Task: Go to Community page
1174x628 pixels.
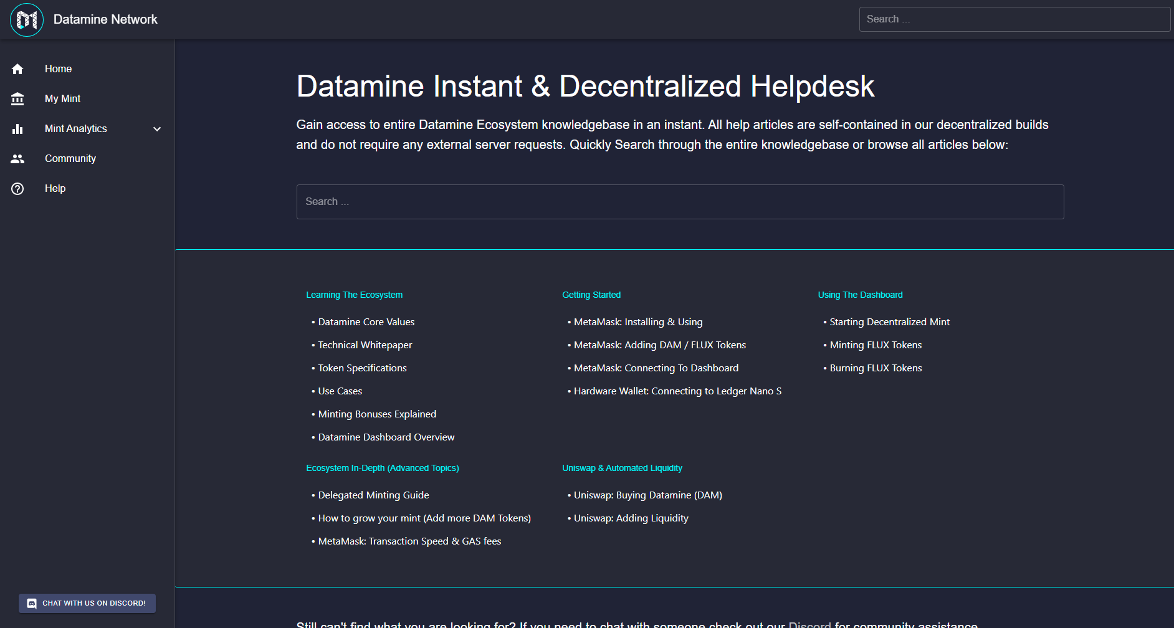Action: pyautogui.click(x=87, y=159)
